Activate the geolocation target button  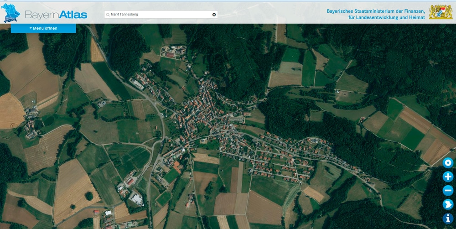click(x=448, y=163)
